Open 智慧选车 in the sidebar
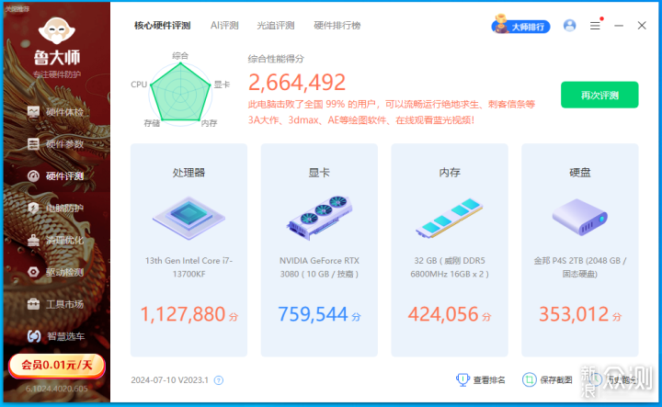 pyautogui.click(x=56, y=336)
